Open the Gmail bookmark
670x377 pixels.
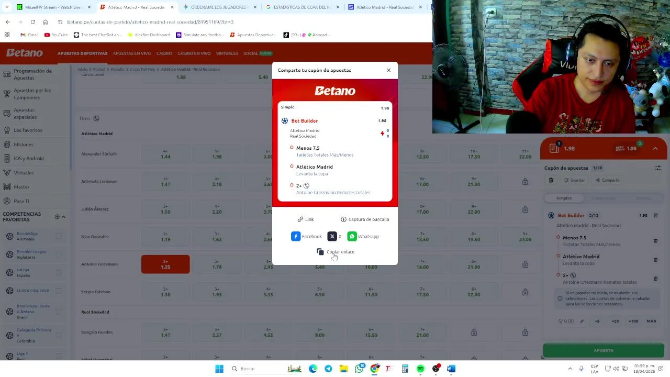pyautogui.click(x=29, y=35)
